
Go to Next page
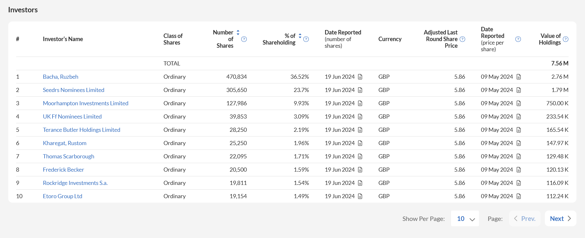560,218
